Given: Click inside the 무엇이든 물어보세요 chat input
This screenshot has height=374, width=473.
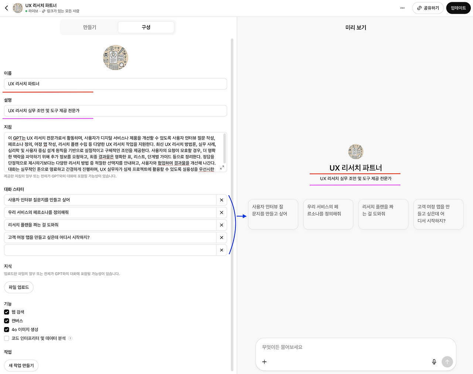Looking at the screenshot, I should [x=333, y=347].
